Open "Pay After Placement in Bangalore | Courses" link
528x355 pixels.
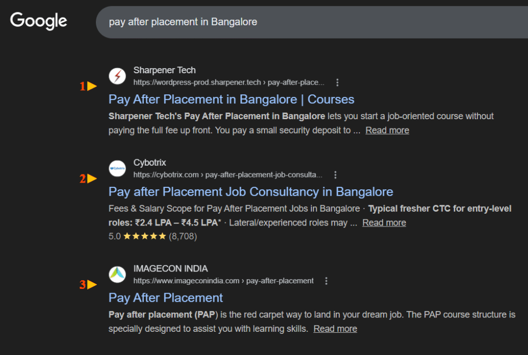(x=232, y=99)
